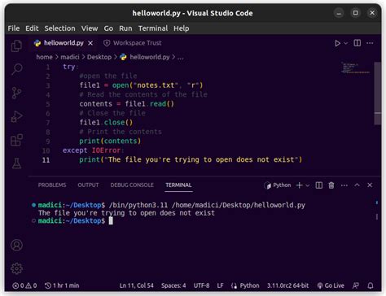The height and width of the screenshot is (296, 386).
Task: Click the editor vertical scrollbar
Action: tap(377, 94)
